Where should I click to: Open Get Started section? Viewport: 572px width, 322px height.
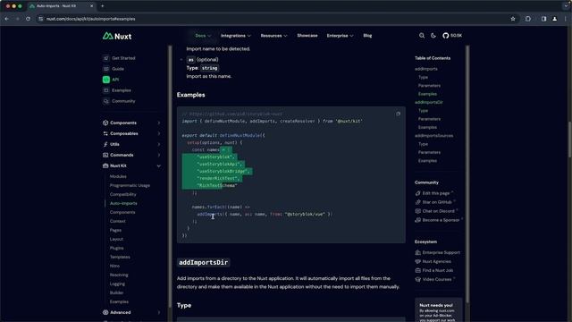(119, 58)
